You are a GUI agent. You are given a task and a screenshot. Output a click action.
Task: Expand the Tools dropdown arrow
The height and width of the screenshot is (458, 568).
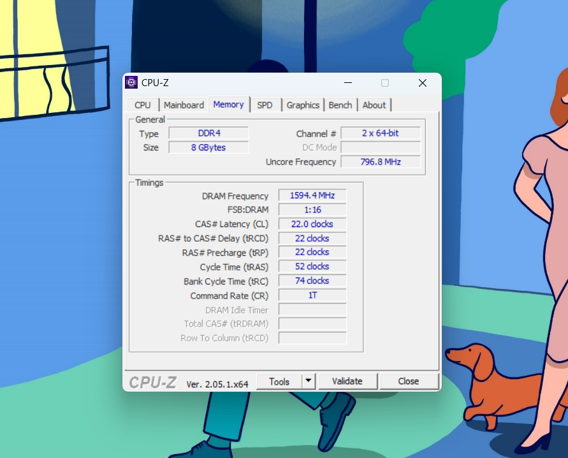point(309,381)
